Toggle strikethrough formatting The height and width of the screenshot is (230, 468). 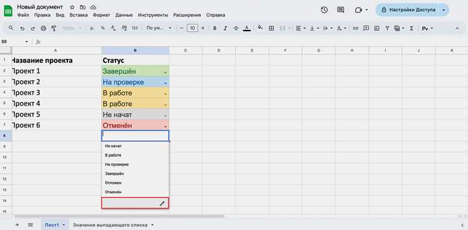pos(236,28)
